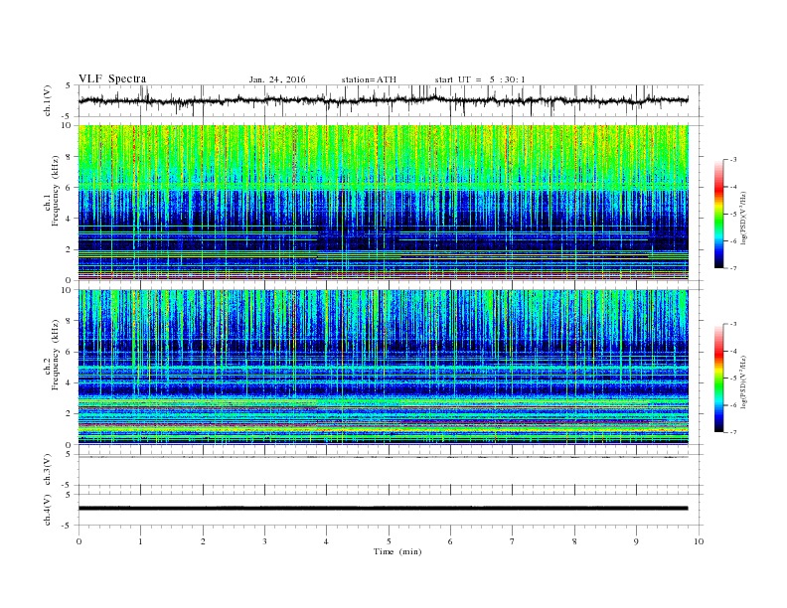The image size is (787, 608).
Task: Click the "VLF Spectra" plot title
Action: coord(112,78)
